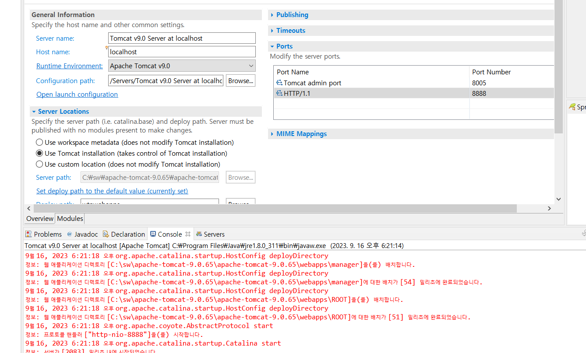Click the horizontal scrollbar of the editor
The height and width of the screenshot is (353, 586).
point(275,209)
